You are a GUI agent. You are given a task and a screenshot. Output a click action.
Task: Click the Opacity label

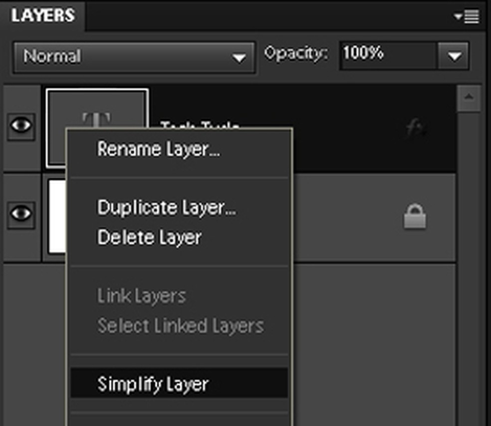point(296,54)
